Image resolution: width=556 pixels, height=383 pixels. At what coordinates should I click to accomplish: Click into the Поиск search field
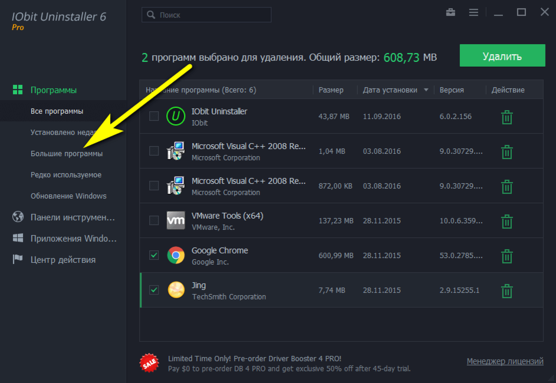(206, 15)
